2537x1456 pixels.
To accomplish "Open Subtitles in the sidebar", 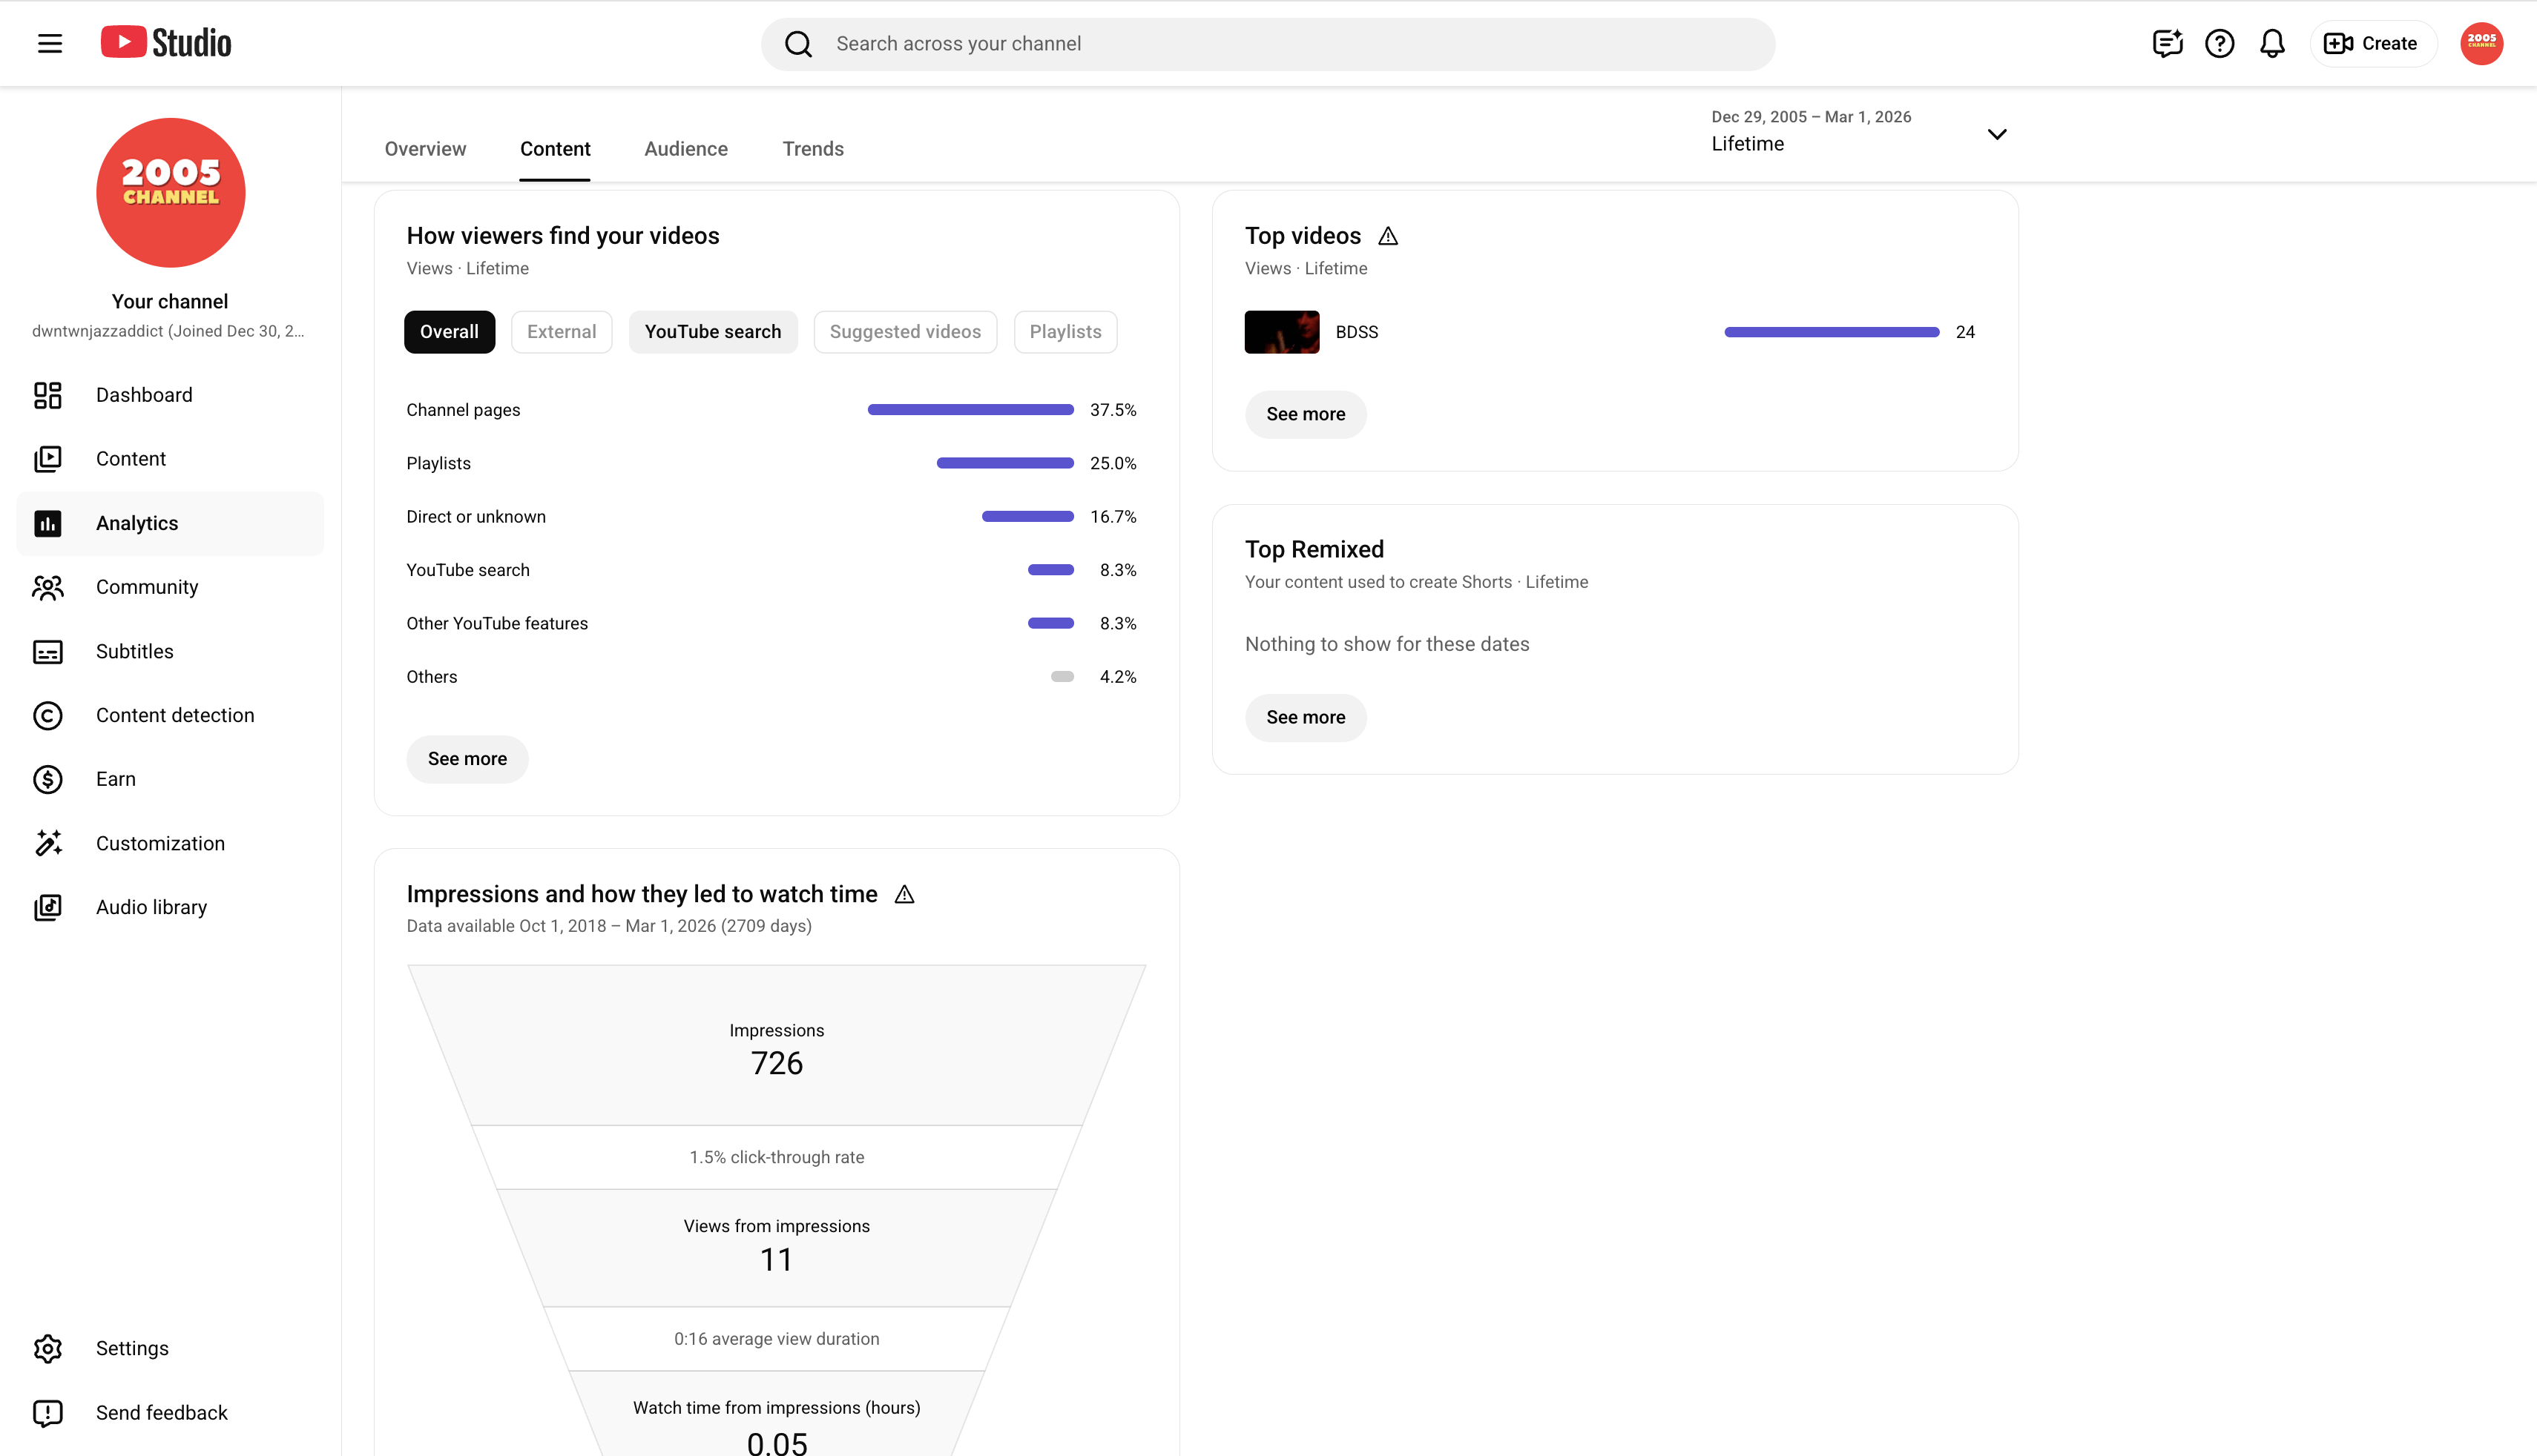I will click(170, 651).
